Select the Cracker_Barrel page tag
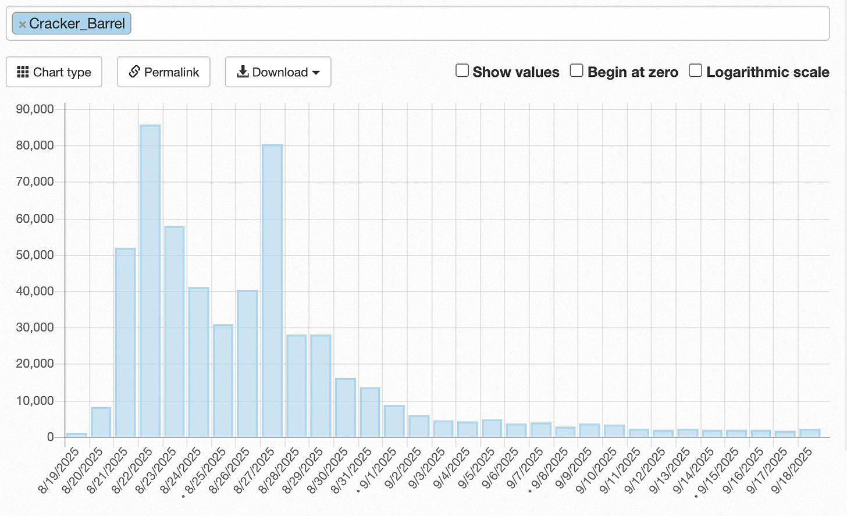The height and width of the screenshot is (516, 847). (72, 23)
